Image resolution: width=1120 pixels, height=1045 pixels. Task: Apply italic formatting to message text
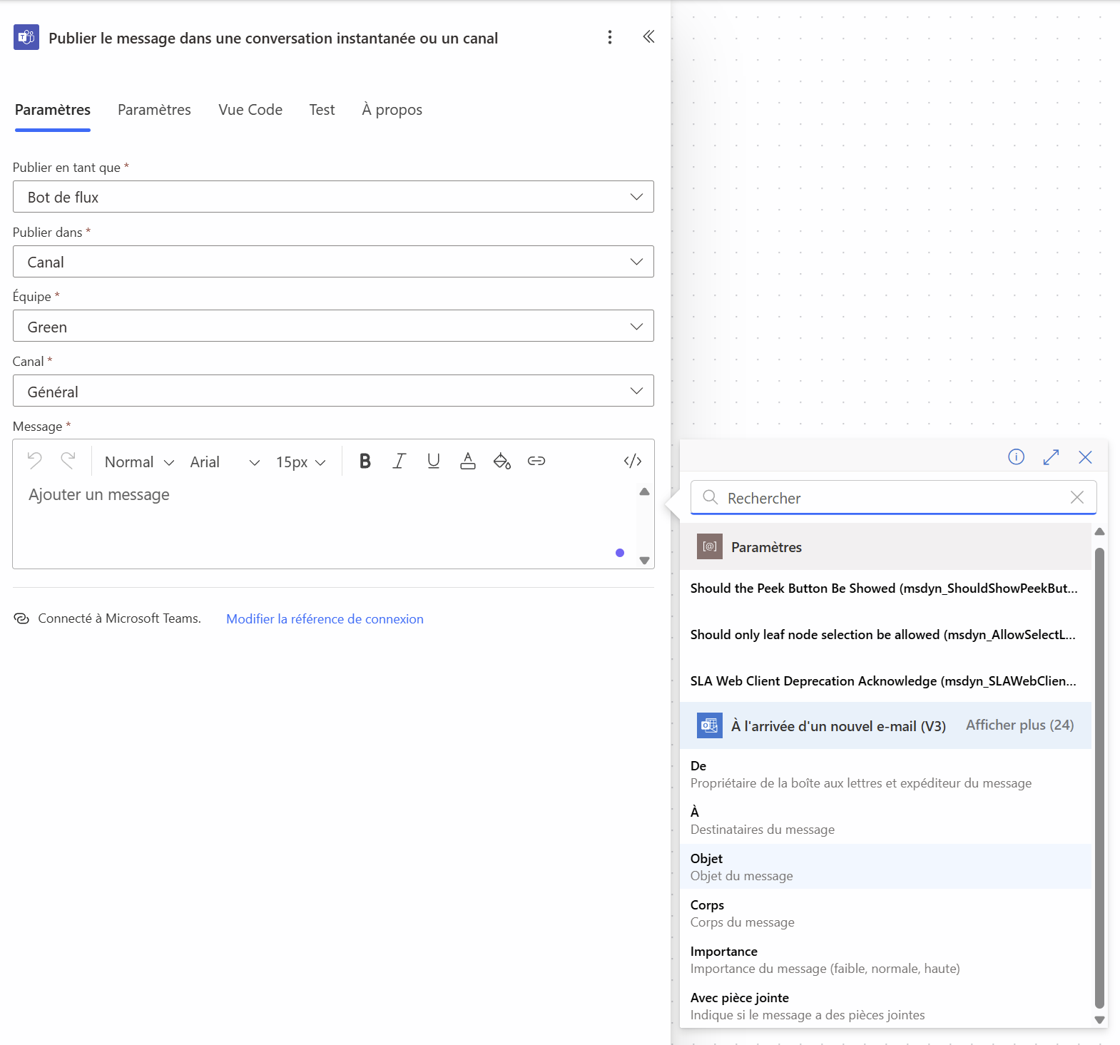click(x=399, y=462)
